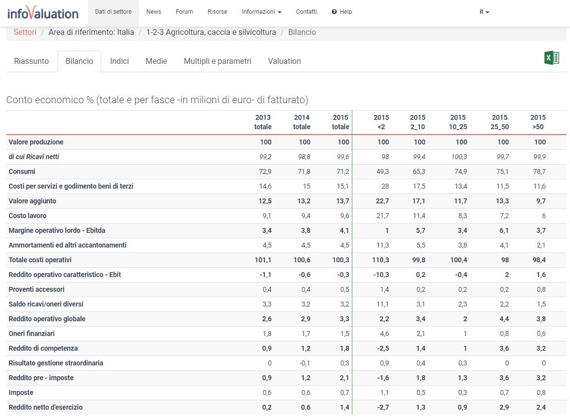Image resolution: width=570 pixels, height=418 pixels.
Task: Select the 'Proventi accessori' row label
Action: [x=36, y=289]
